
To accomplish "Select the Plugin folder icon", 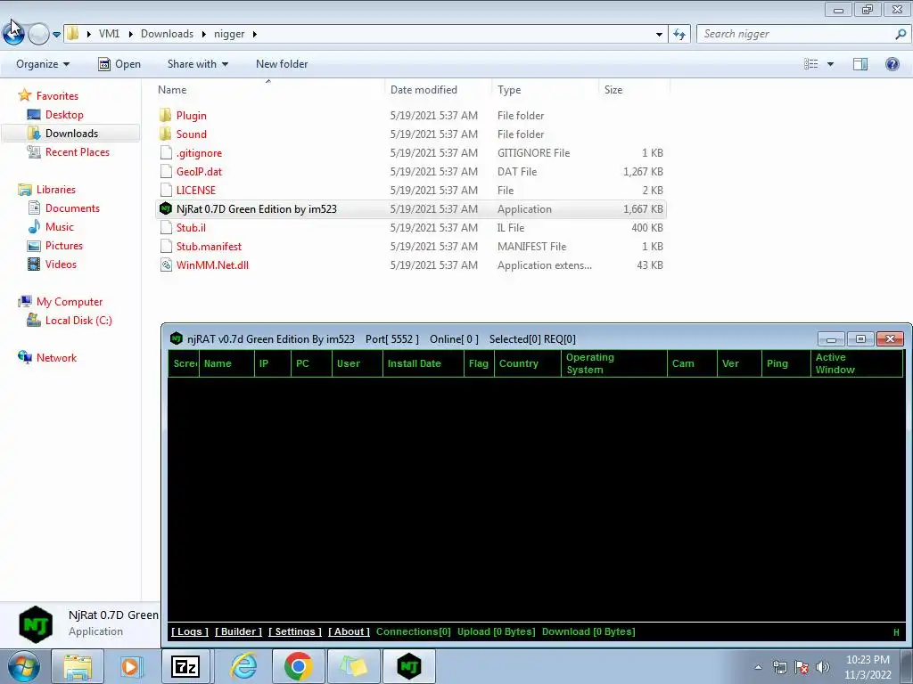I will click(x=165, y=115).
